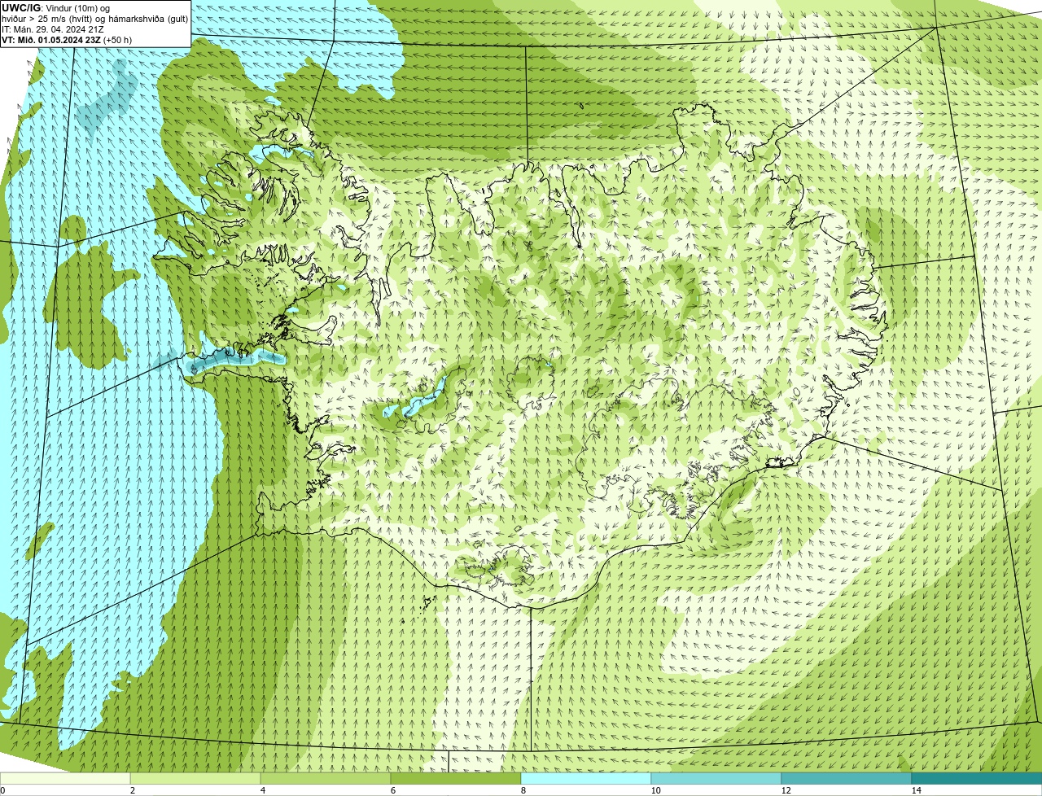Click the 'hviður > 25 m/s (hvítt)' description line
Image resolution: width=1042 pixels, height=796 pixels.
[94, 18]
